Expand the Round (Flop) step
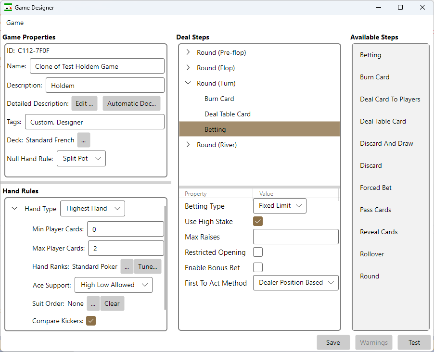The image size is (434, 352). [x=188, y=68]
